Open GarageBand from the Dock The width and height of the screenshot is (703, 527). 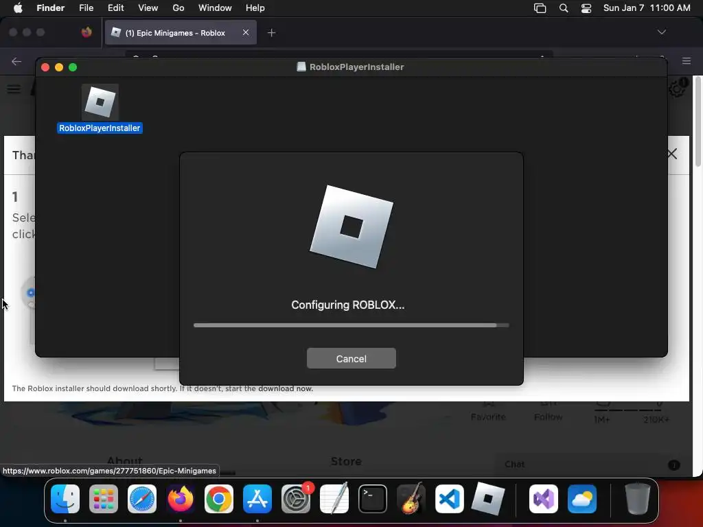[411, 499]
